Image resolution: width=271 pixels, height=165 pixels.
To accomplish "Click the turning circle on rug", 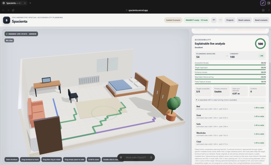I will tap(104, 113).
